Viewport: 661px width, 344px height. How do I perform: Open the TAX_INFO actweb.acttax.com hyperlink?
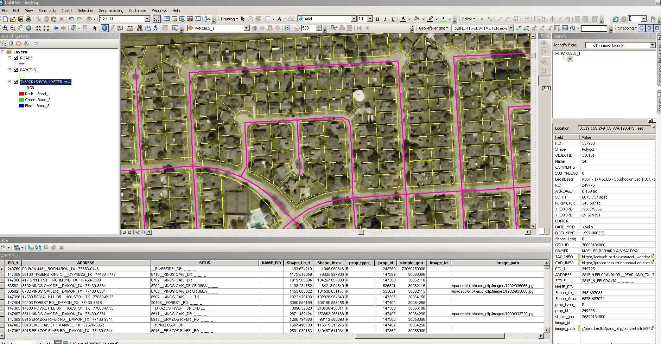[x=616, y=257]
